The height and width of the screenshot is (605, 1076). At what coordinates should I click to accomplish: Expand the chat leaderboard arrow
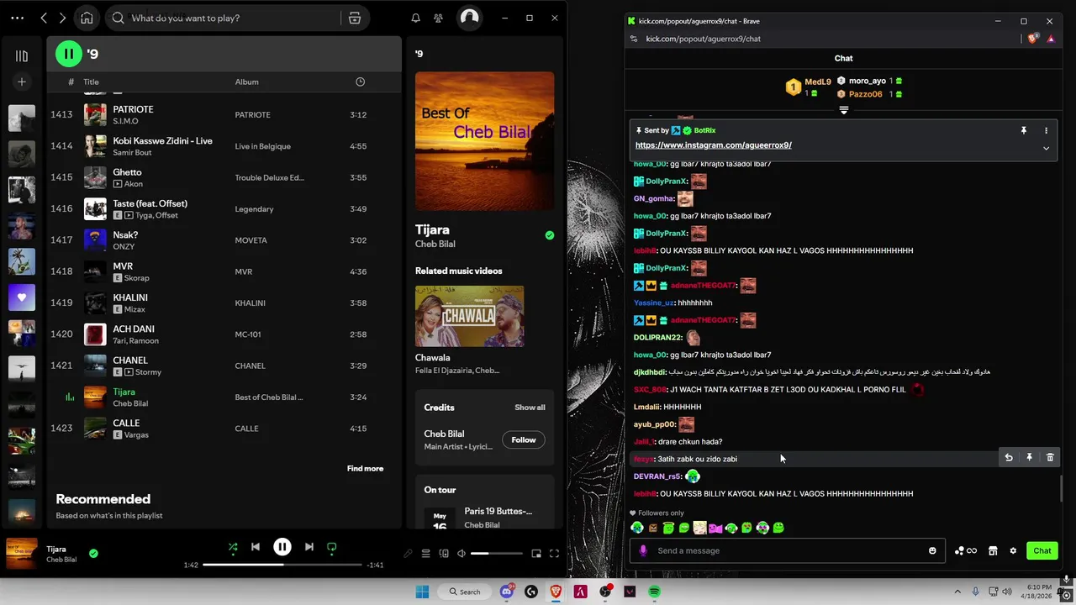point(844,110)
